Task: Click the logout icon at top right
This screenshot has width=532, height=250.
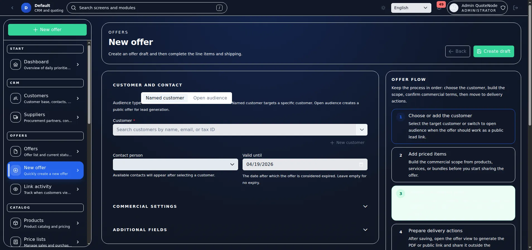Action: 516,8
